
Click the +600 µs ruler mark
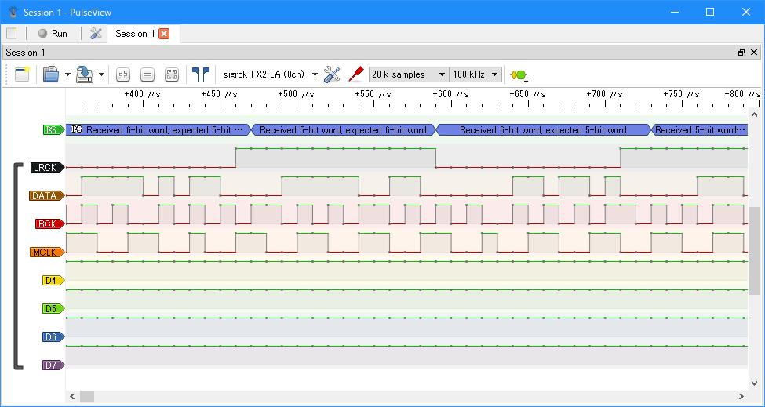(x=451, y=94)
